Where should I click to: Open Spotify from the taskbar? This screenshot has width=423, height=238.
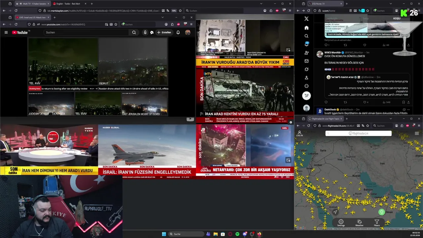pyautogui.click(x=237, y=234)
